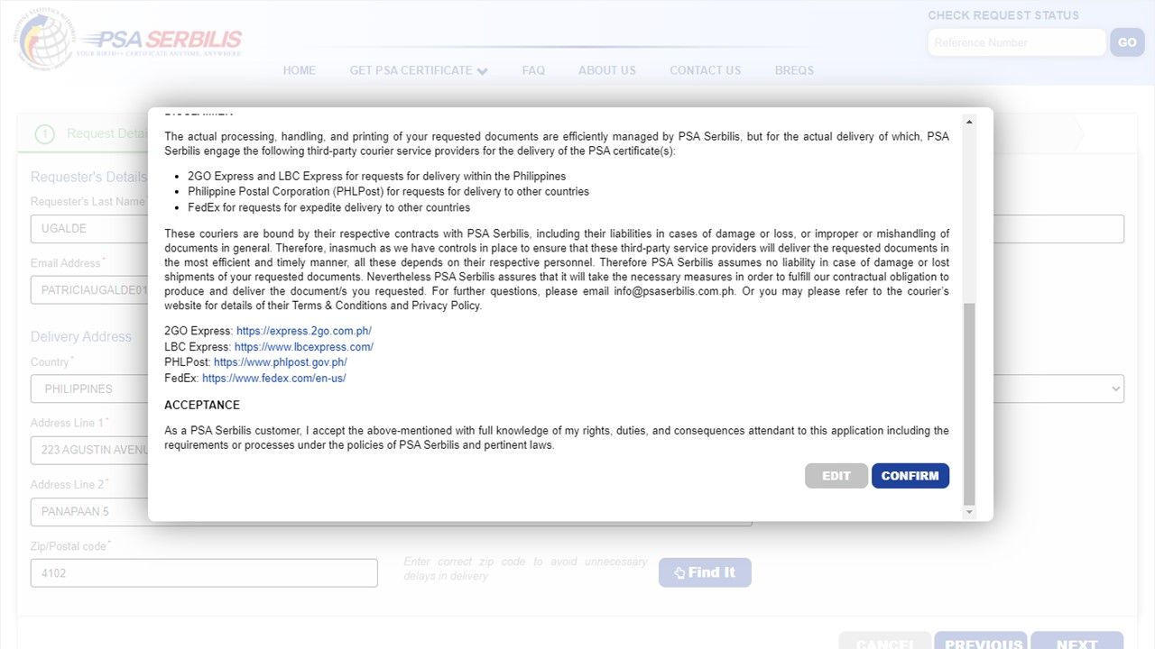Image resolution: width=1155 pixels, height=649 pixels.
Task: Click the step 1 circle icon
Action: pyautogui.click(x=44, y=133)
